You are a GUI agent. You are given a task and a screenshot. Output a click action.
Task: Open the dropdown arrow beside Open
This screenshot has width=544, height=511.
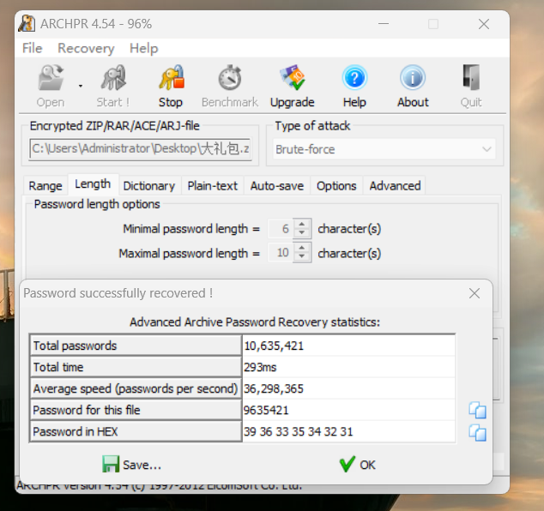point(81,86)
